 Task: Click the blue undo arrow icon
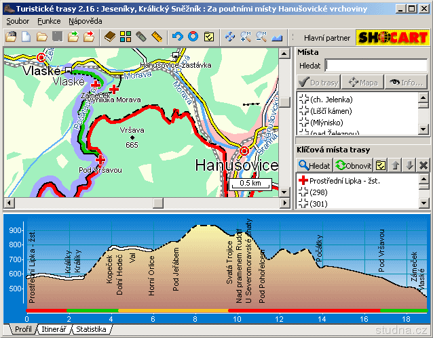coord(178,37)
